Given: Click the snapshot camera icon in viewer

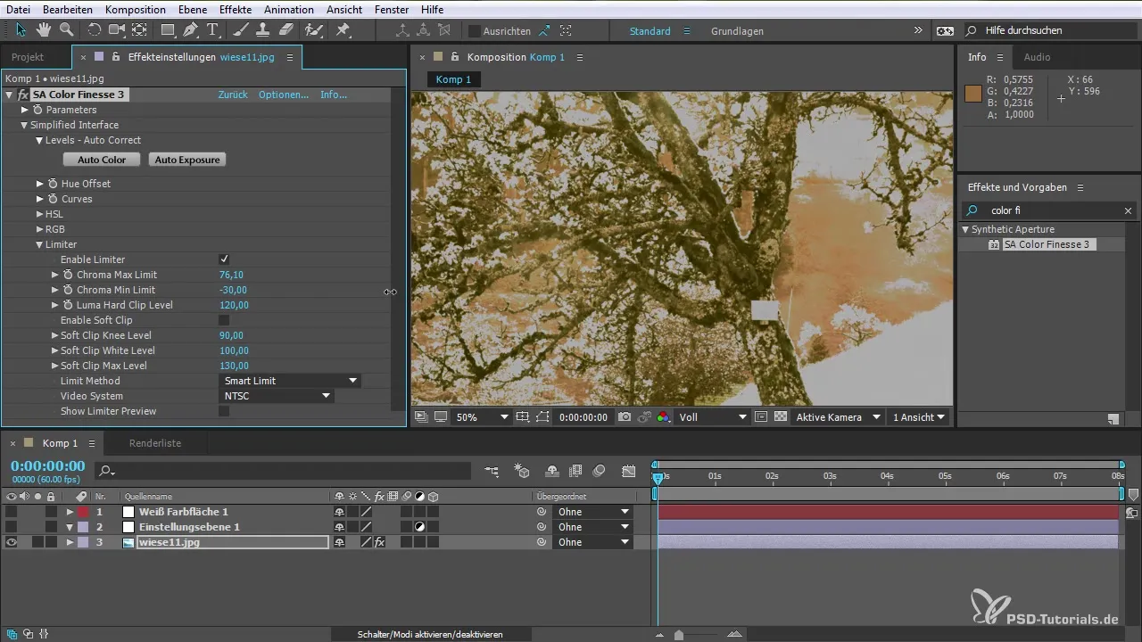Looking at the screenshot, I should pyautogui.click(x=625, y=417).
